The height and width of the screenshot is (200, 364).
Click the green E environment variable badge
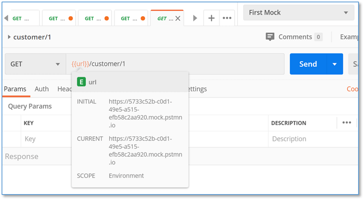click(x=81, y=82)
